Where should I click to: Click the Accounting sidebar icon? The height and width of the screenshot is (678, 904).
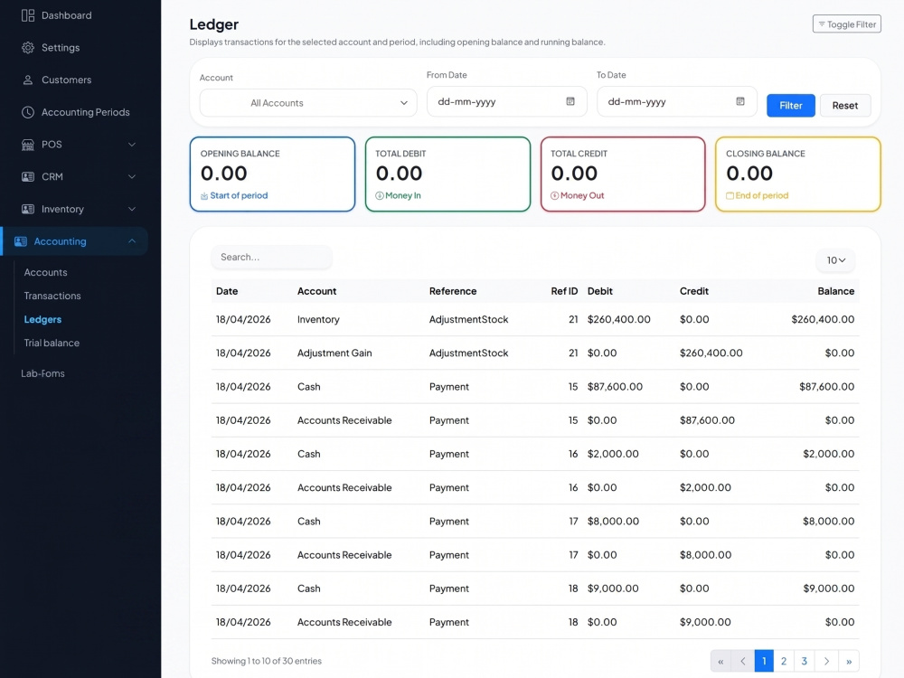pyautogui.click(x=21, y=241)
